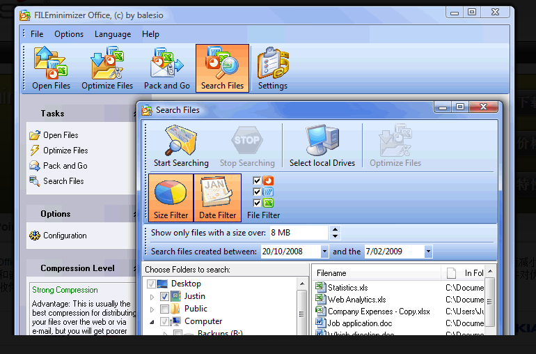This screenshot has width=536, height=354.
Task: Select the Web Analytics.xls file row
Action: point(400,299)
